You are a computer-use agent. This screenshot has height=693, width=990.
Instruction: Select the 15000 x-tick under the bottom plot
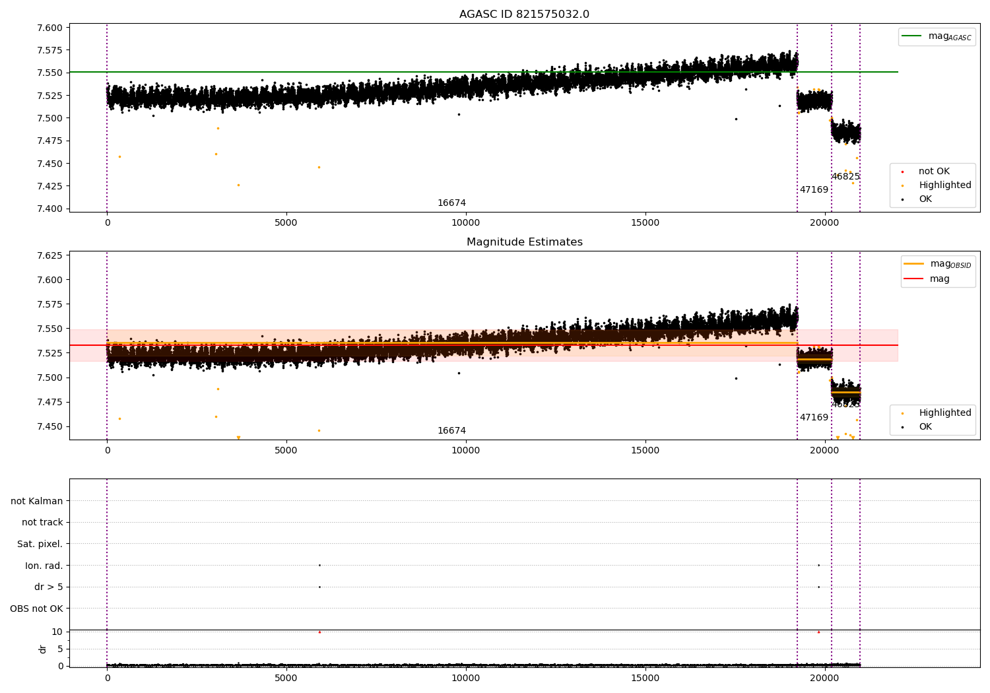645,678
